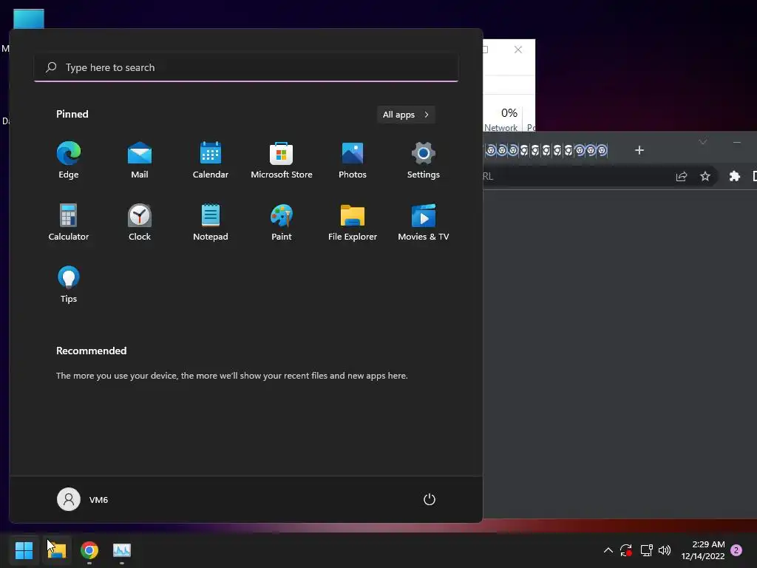Select the Network column in background window
Image resolution: width=757 pixels, height=568 pixels.
coord(503,118)
